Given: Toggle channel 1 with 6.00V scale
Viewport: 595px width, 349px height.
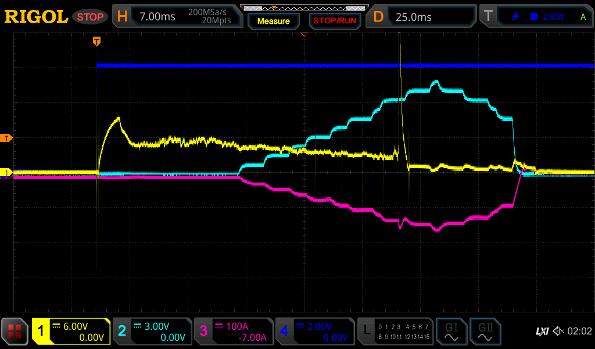Looking at the screenshot, I should (x=71, y=332).
